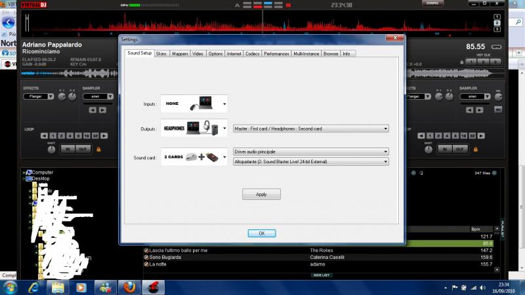Adjust left deck loop shift knob
This screenshot has width=525, height=295.
pyautogui.click(x=51, y=149)
